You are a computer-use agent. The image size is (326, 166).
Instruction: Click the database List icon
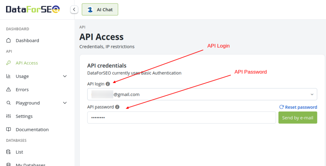[8, 152]
